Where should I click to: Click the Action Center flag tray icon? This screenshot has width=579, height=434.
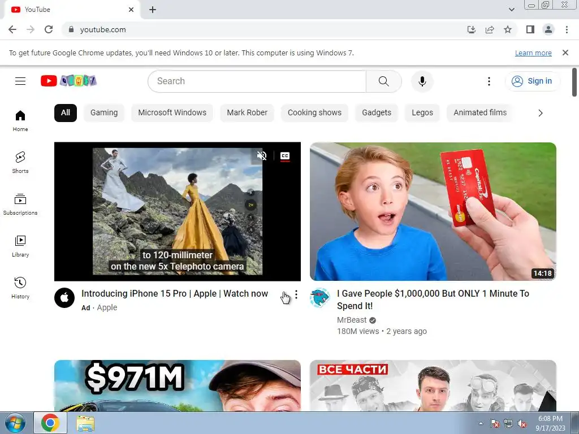point(494,424)
